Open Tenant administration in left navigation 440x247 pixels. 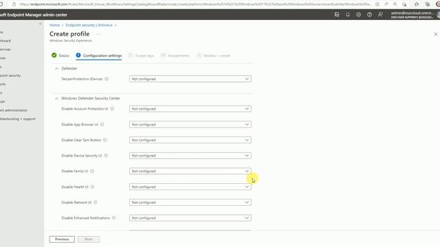point(14,110)
